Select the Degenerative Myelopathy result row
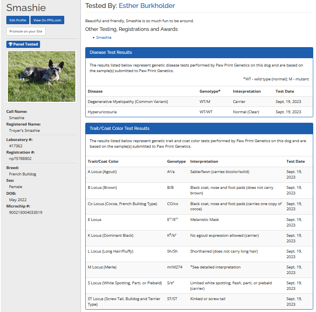316x312 pixels. point(199,102)
